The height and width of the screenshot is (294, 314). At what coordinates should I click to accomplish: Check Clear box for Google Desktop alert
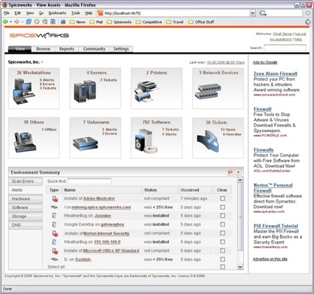tap(222, 224)
